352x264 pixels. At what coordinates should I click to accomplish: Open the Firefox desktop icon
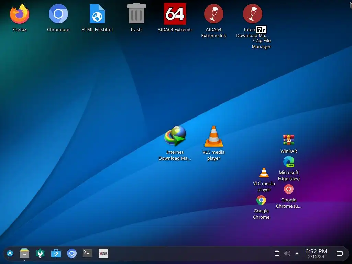click(x=20, y=14)
